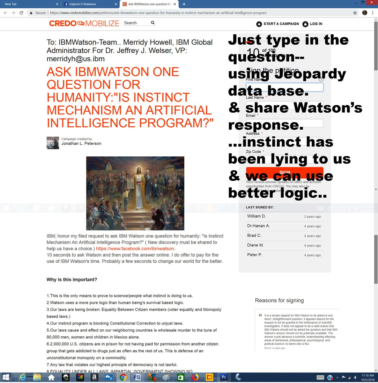Click the blue help question-mark tray icon

[330, 378]
